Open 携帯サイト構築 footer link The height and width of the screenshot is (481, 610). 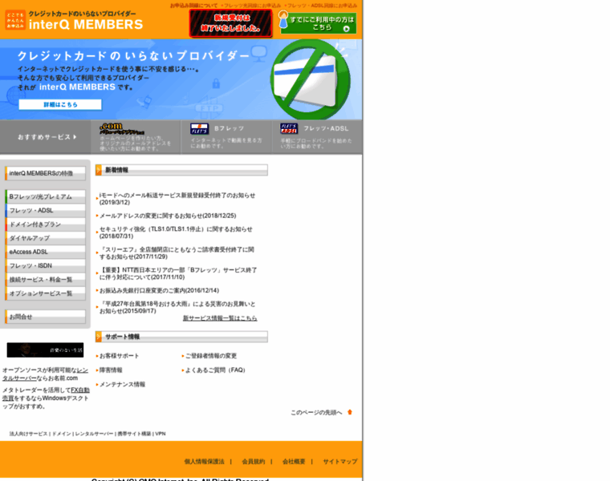[134, 434]
